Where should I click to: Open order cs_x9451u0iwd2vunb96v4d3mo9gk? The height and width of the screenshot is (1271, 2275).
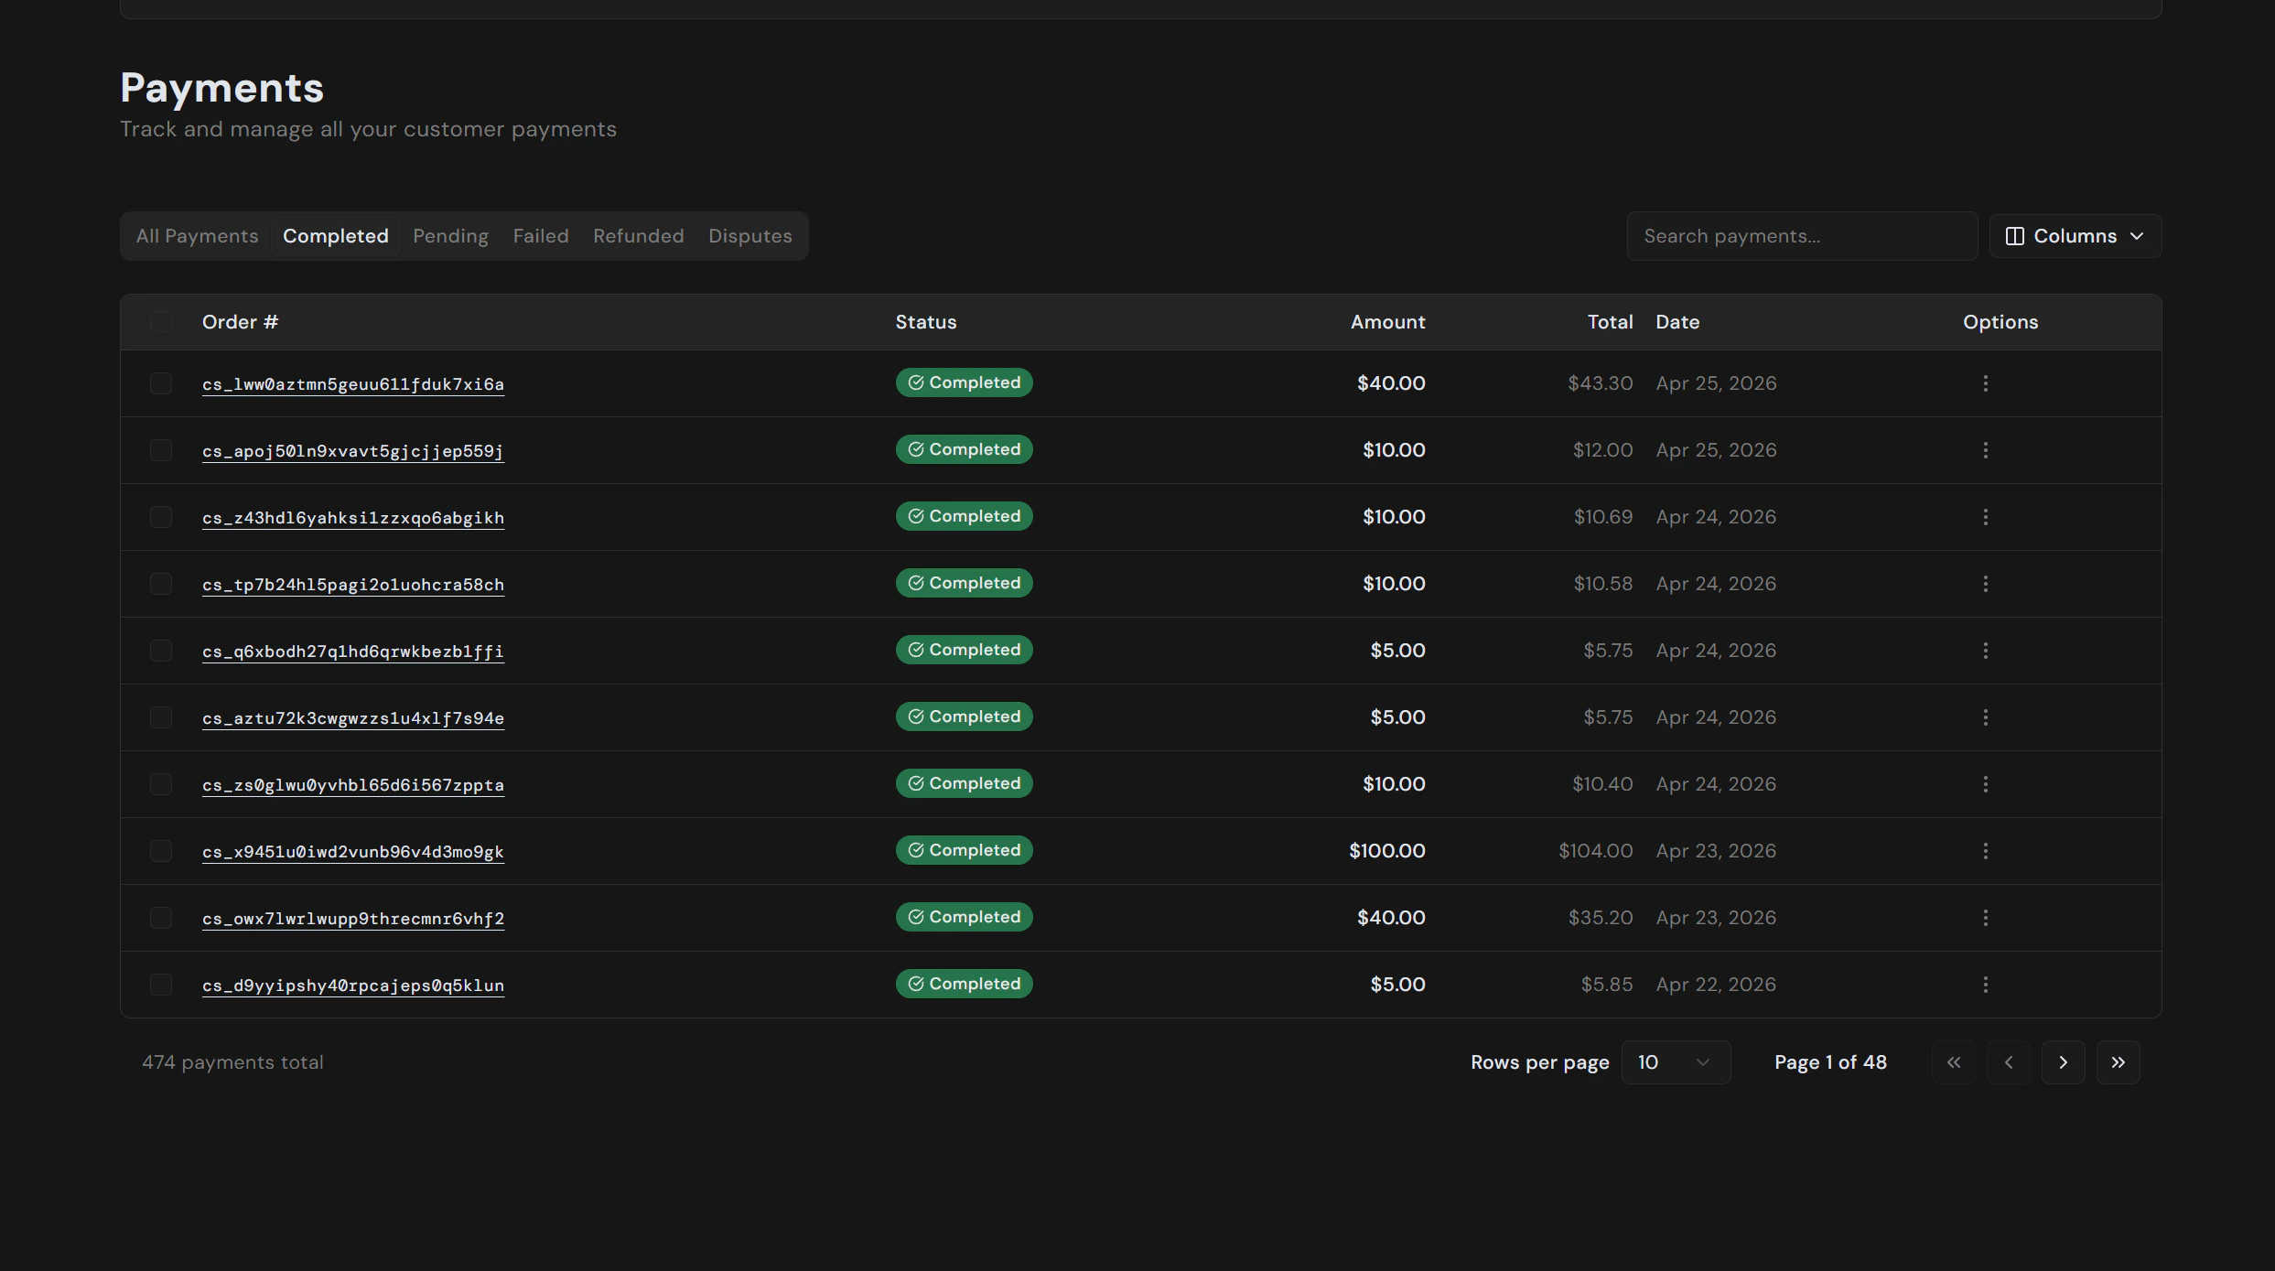353,852
